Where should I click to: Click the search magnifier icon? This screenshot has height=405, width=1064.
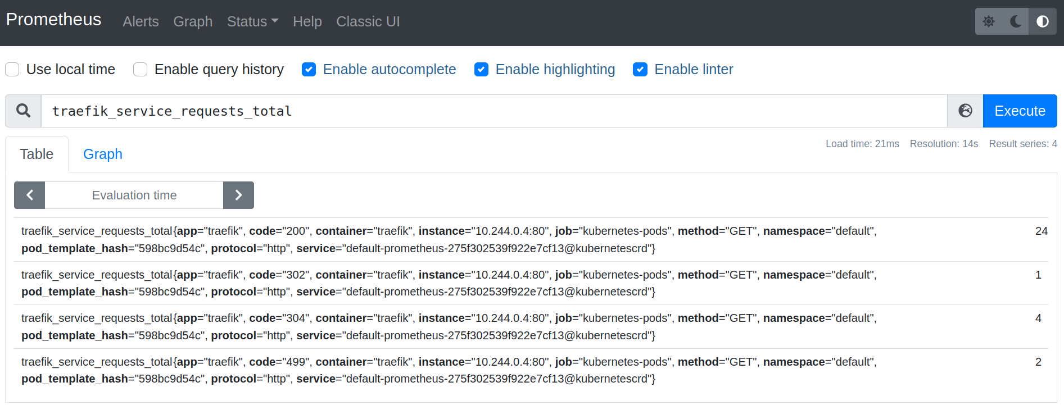(23, 111)
